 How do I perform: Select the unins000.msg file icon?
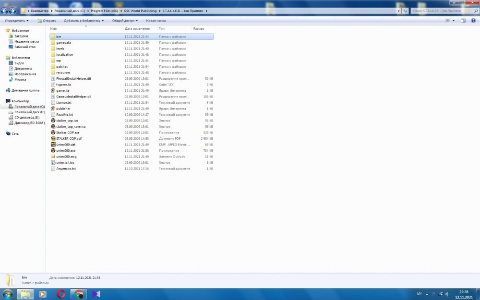click(x=53, y=156)
